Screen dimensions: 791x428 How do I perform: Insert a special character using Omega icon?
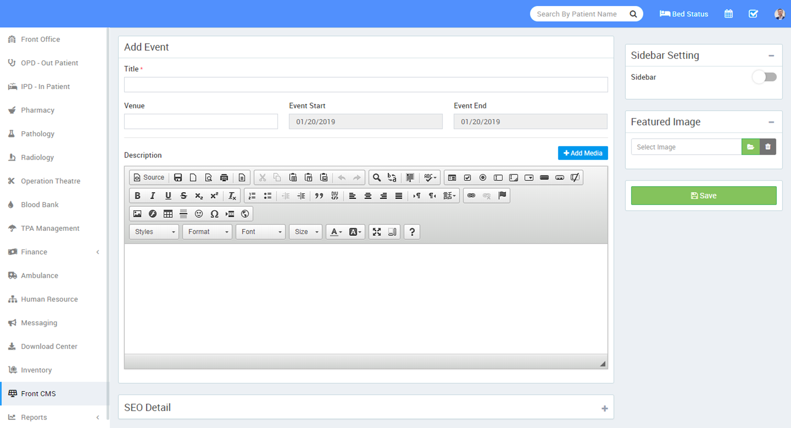(214, 214)
